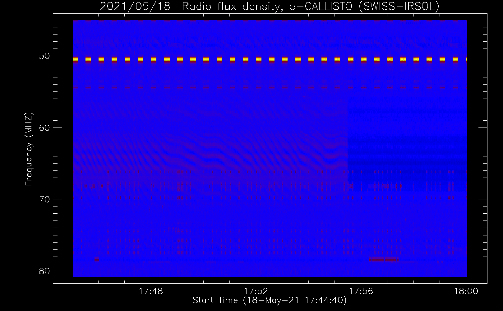Click the dark-red burst near 78 MHz after 17:56
Image resolution: width=503 pixels, height=311 pixels.
383,259
